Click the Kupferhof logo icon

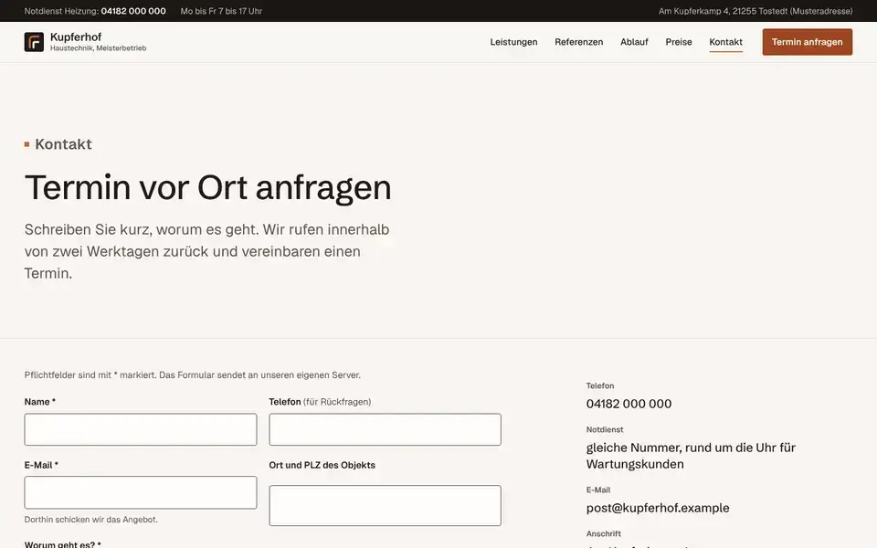click(x=34, y=42)
